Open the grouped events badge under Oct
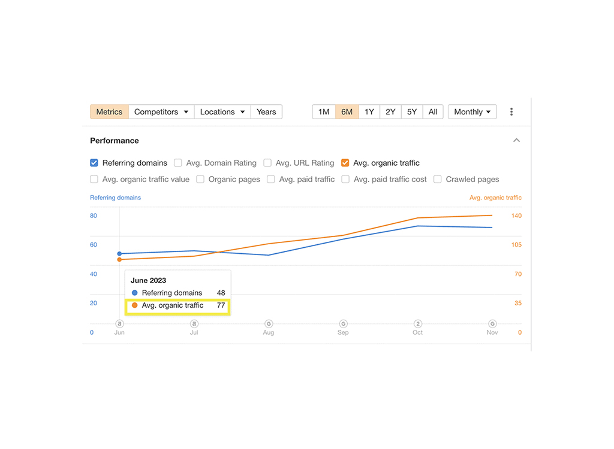This screenshot has width=614, height=449. tap(417, 324)
